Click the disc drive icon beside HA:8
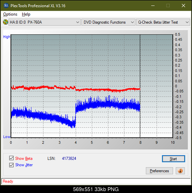The height and width of the screenshot is (193, 192). click(x=5, y=22)
